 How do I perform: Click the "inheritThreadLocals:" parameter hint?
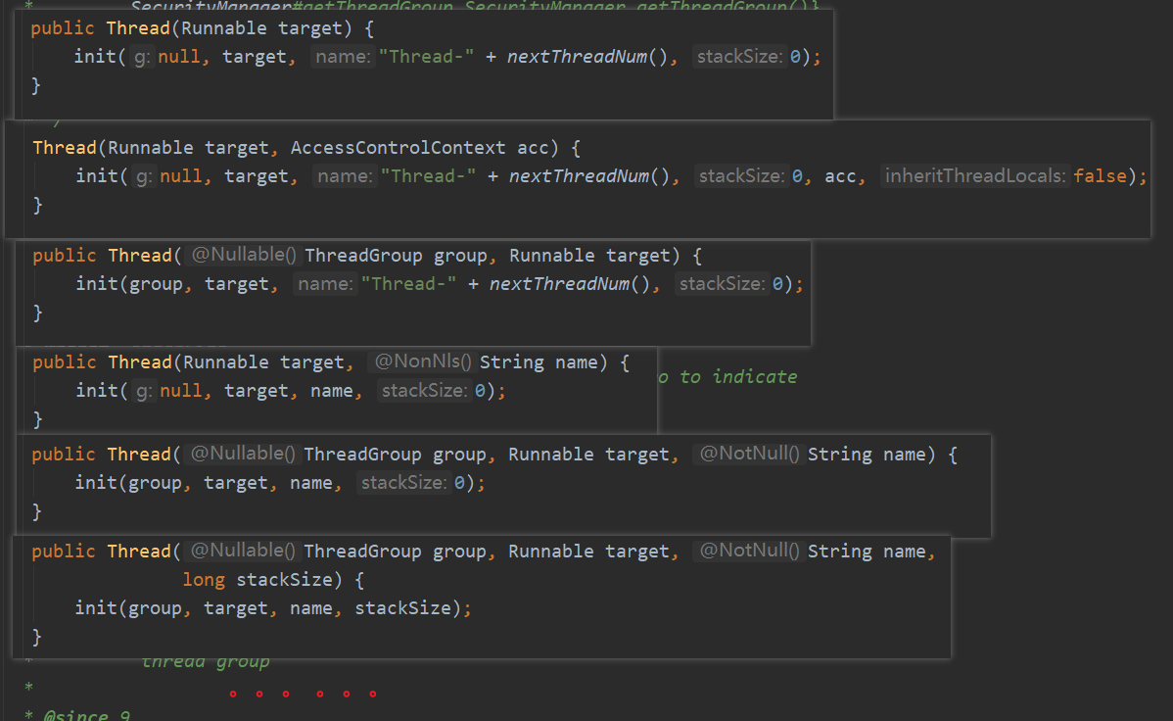(x=975, y=176)
